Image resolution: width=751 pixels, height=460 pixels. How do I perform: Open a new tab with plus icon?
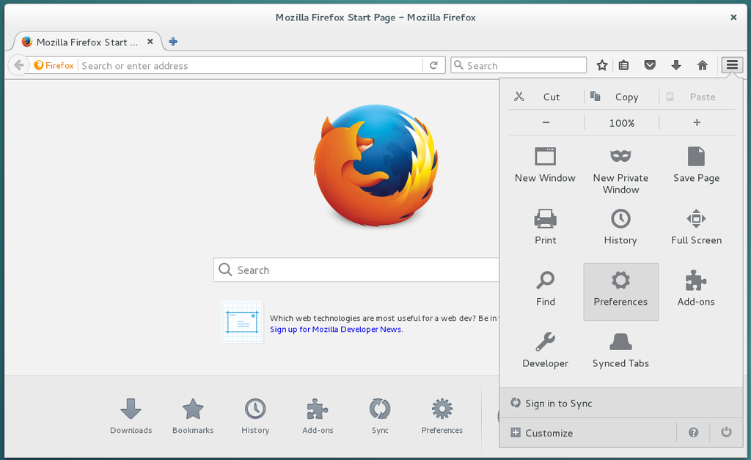[x=173, y=42]
